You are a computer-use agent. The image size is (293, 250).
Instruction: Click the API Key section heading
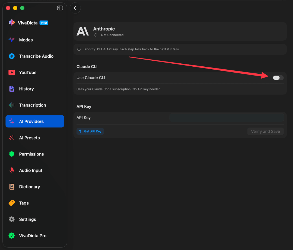84,106
